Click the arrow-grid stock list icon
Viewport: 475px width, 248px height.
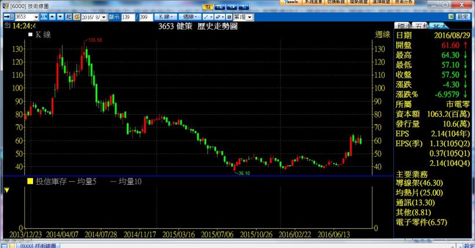pos(9,17)
